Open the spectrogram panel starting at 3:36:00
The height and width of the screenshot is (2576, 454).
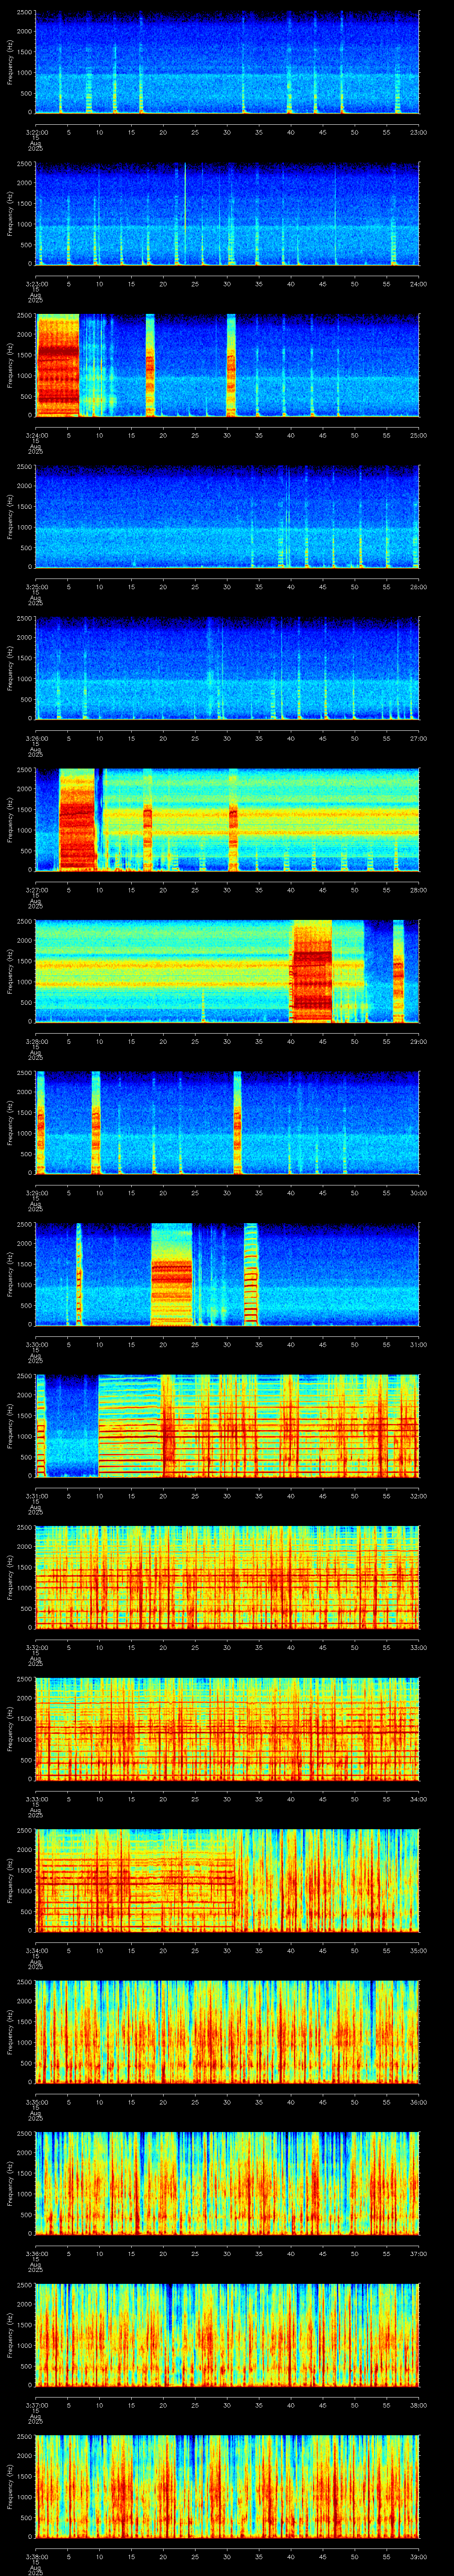point(227,2185)
